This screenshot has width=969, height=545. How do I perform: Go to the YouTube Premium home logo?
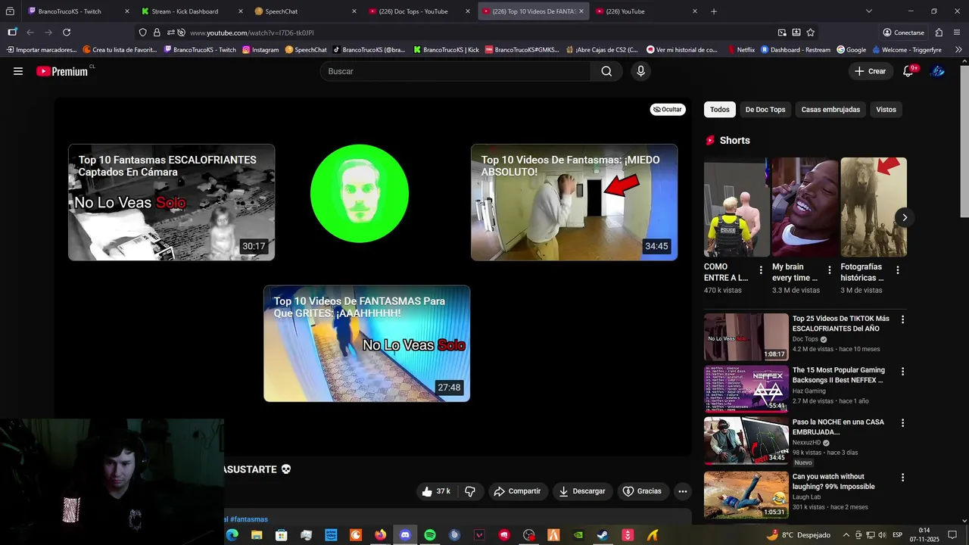(x=64, y=71)
